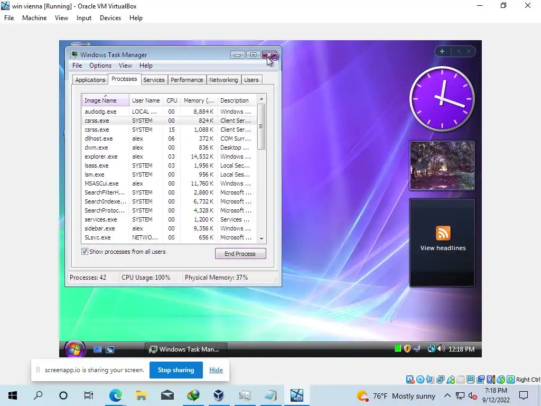Click the slideshow picture gadget thumbnail
This screenshot has width=541, height=406.
[x=442, y=165]
